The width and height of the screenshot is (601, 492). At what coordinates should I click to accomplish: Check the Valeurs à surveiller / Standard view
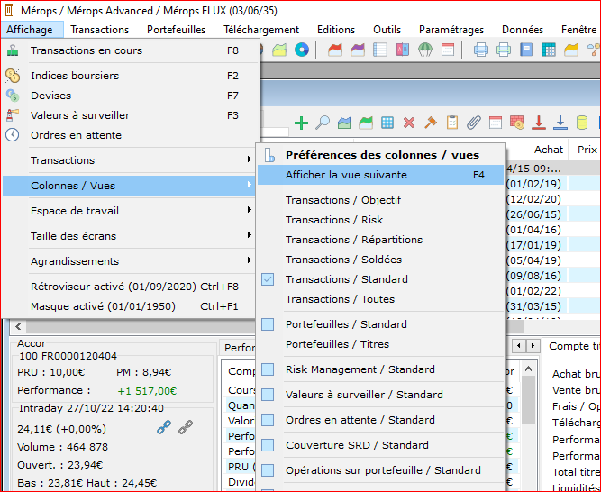pyautogui.click(x=268, y=395)
